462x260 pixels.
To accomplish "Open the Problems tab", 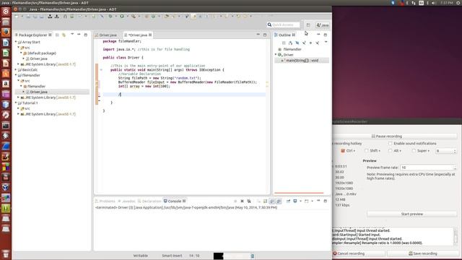I will (105, 201).
